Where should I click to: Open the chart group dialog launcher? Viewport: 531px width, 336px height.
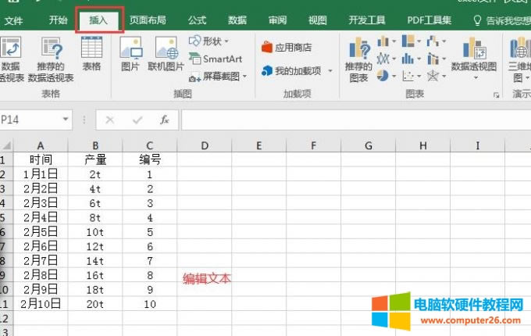(495, 95)
